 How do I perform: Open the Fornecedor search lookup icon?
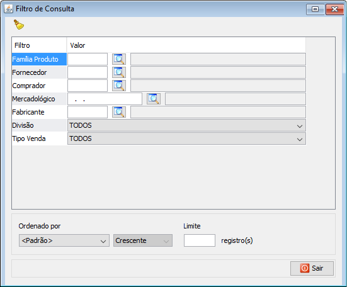(x=119, y=72)
